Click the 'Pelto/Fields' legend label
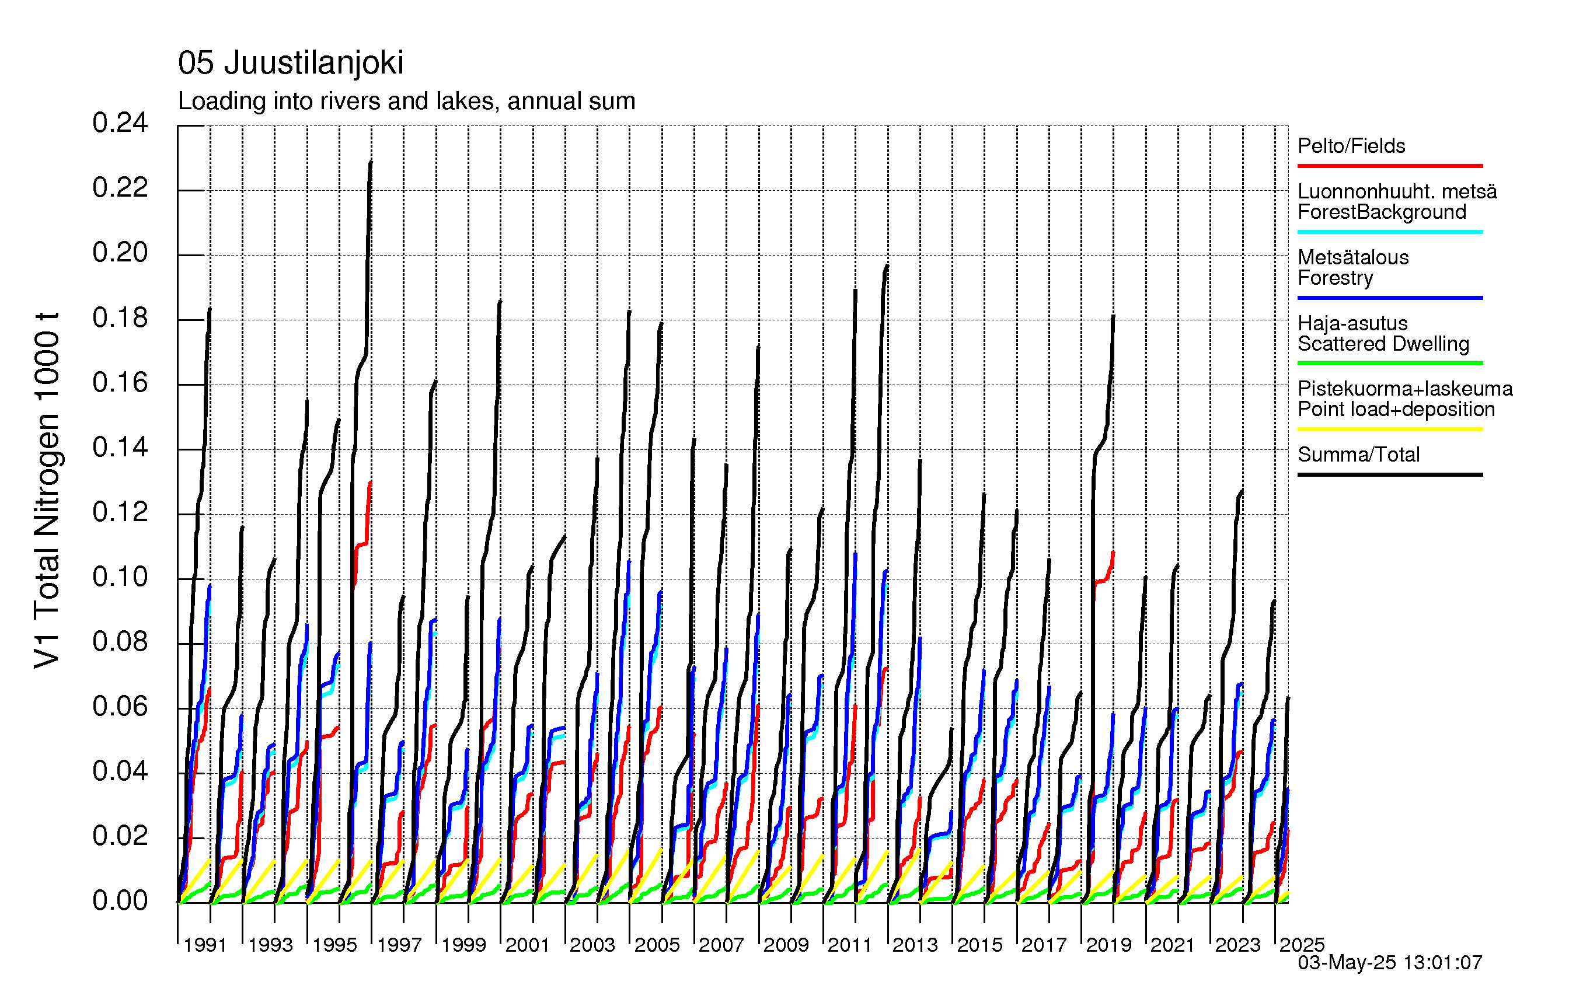Viewport: 1576px width, 992px height. (1351, 146)
